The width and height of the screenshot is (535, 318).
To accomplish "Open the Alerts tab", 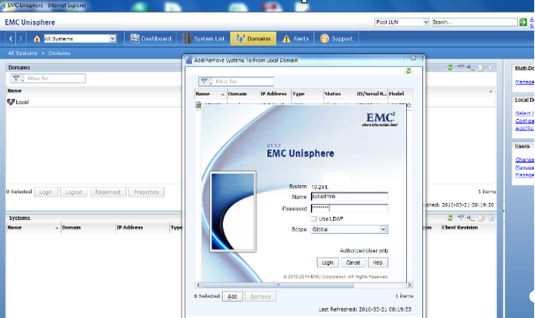I will tap(296, 38).
